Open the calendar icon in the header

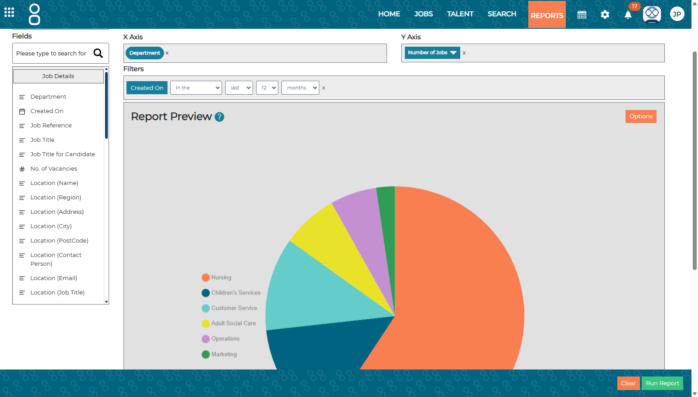(582, 14)
